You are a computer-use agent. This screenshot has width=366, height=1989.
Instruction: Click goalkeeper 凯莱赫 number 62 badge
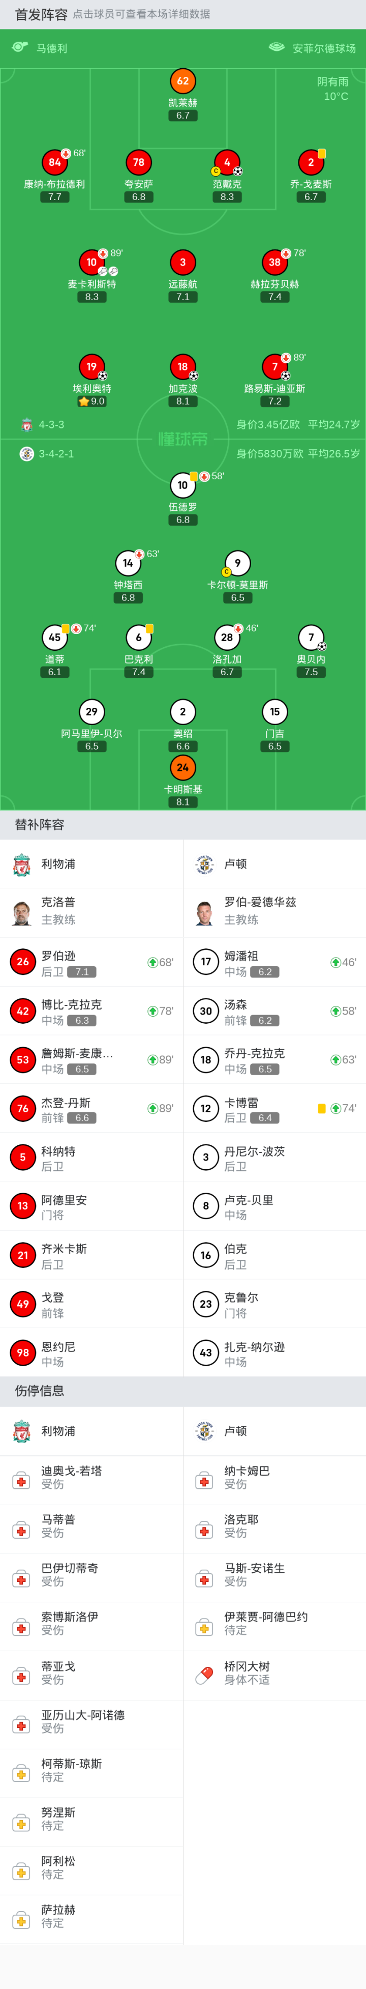(183, 81)
